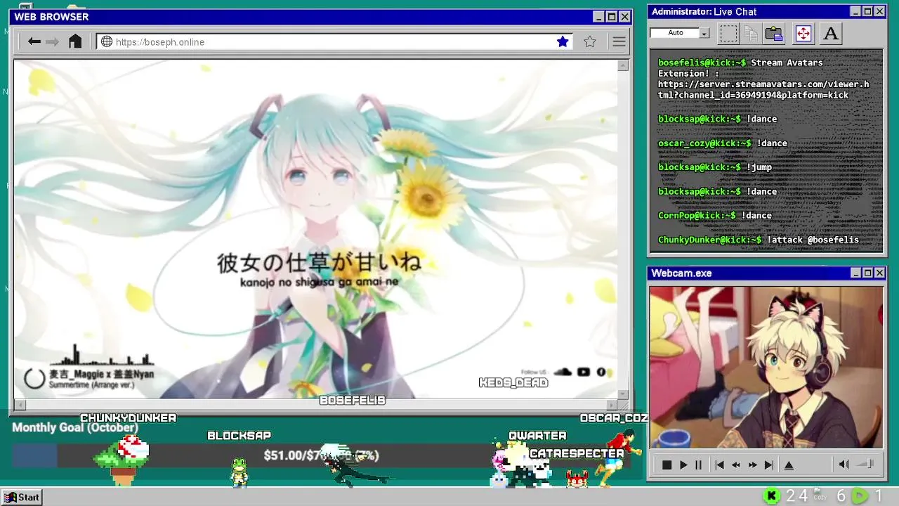
Task: Click the copy pages icon in Live Chat
Action: pos(751,33)
